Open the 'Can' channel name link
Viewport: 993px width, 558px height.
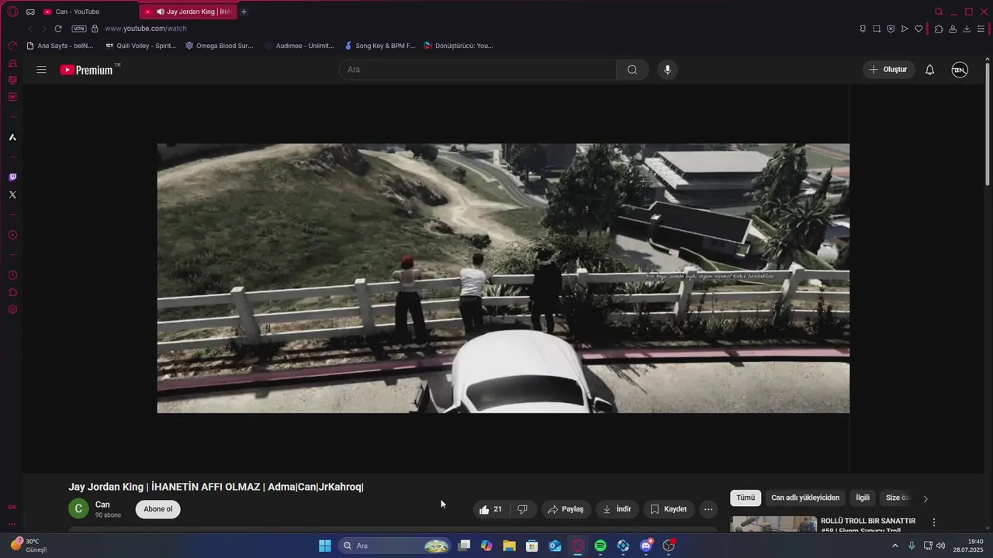(102, 505)
